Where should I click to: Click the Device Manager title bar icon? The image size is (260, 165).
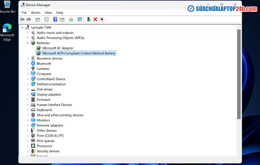point(23,5)
